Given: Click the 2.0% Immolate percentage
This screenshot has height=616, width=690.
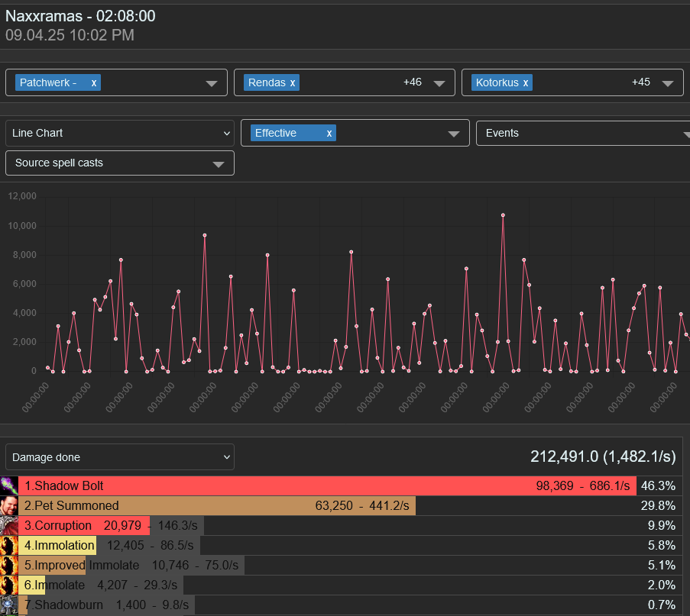Looking at the screenshot, I should point(662,585).
